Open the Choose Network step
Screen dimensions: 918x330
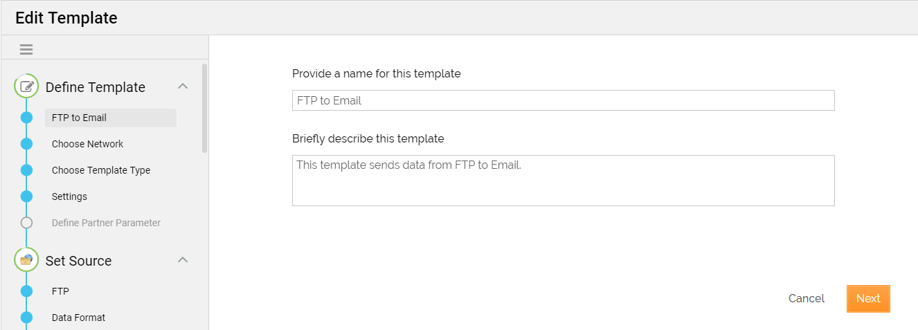88,144
